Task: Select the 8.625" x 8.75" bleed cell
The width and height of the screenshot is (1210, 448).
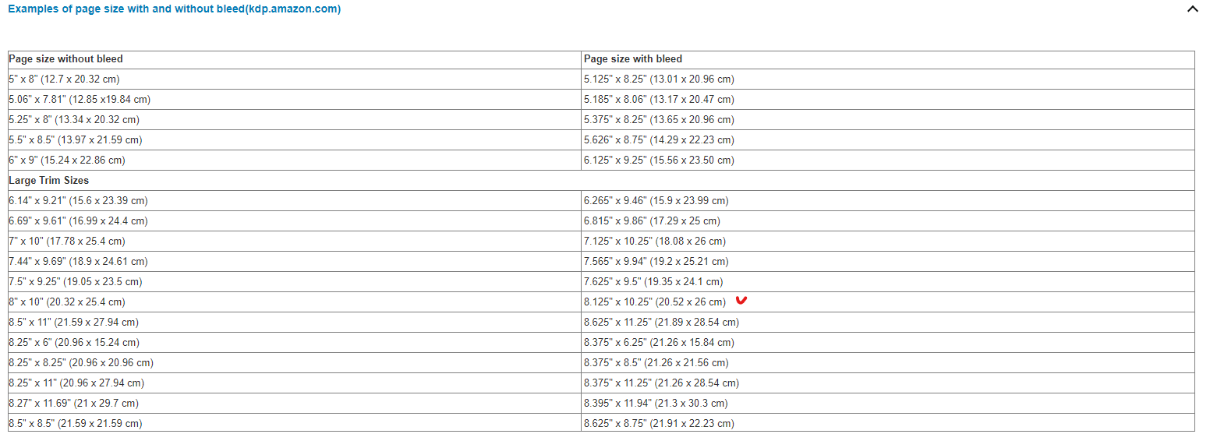Action: coord(659,424)
